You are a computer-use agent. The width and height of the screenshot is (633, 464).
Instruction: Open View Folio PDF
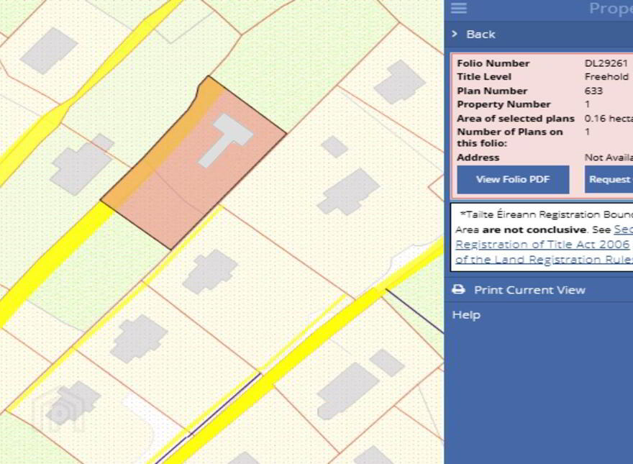(513, 179)
